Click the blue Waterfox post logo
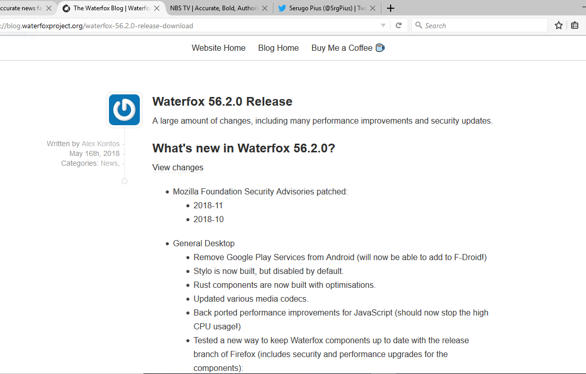 coord(124,110)
